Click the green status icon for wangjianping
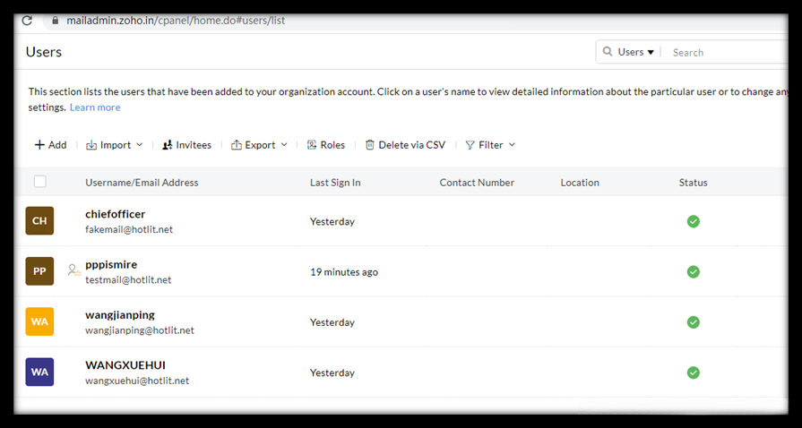Screen dimensions: 802x428 click(x=693, y=322)
